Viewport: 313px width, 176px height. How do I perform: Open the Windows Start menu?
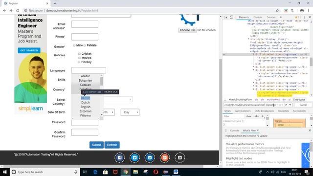5,172
